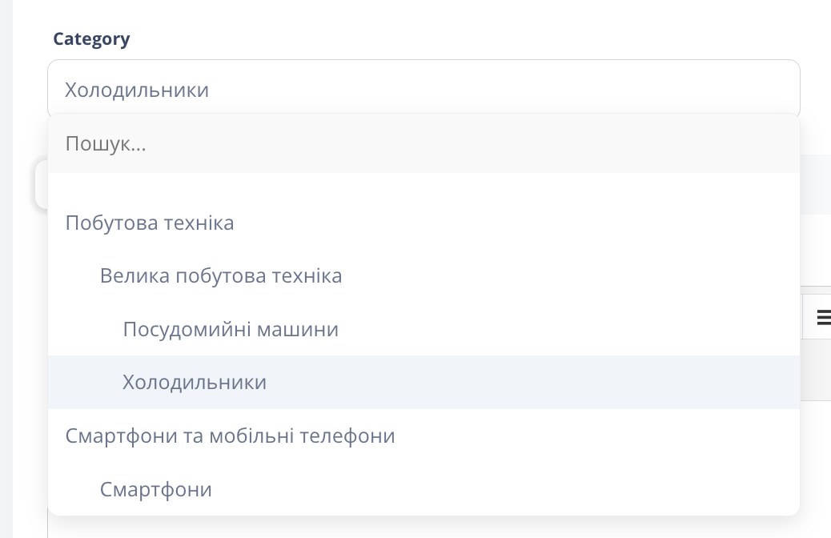
Task: Click the highlighted Холодильники option
Action: 195,382
